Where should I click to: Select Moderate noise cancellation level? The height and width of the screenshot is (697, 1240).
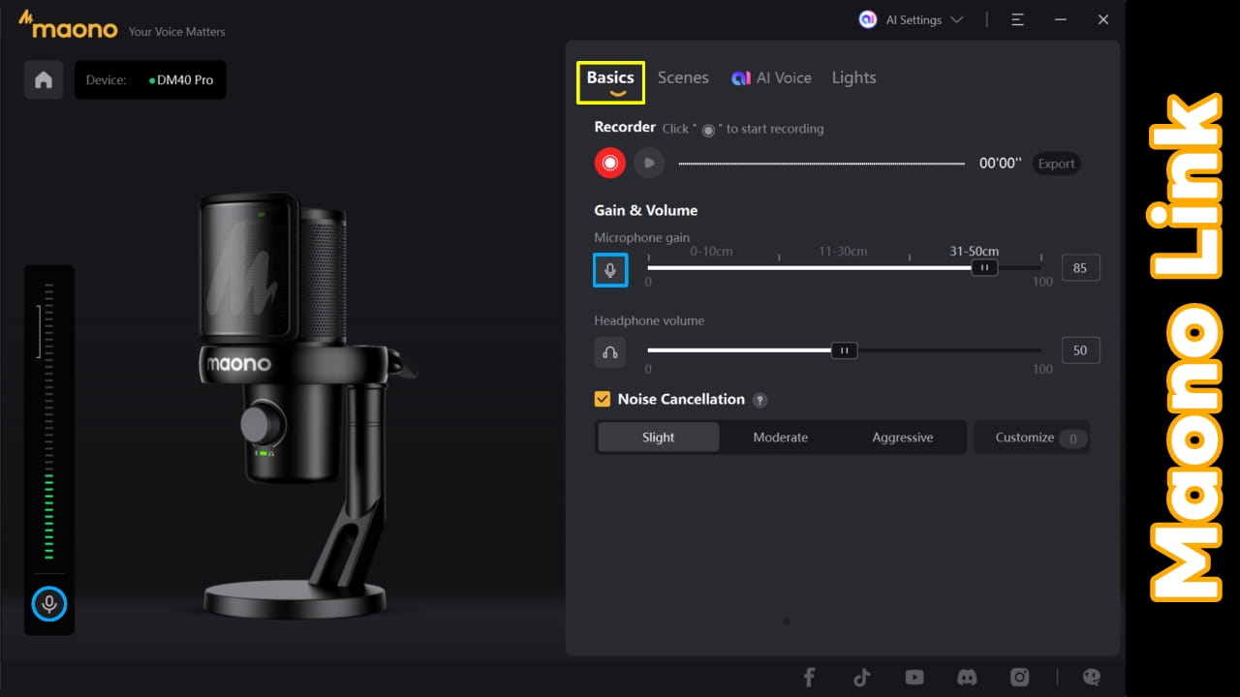pos(781,438)
